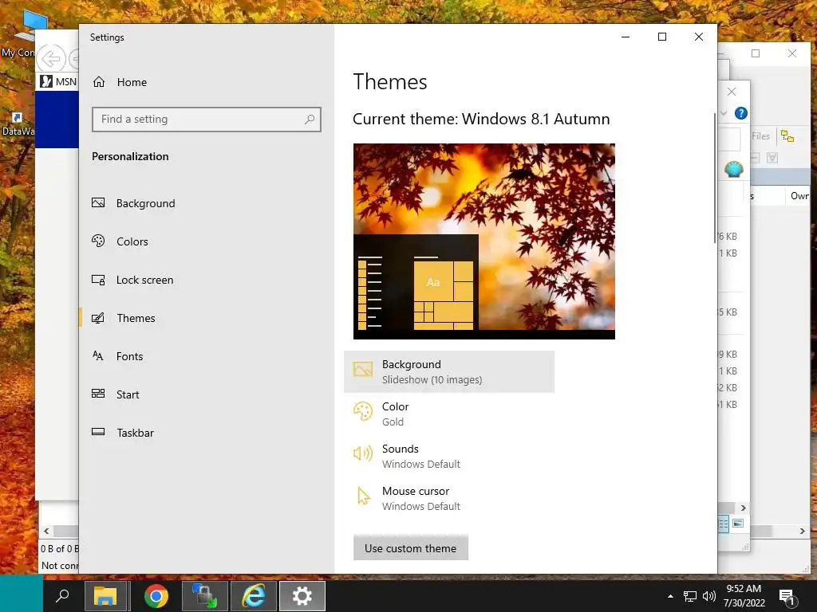
Task: Show hidden system tray icons
Action: pos(670,596)
